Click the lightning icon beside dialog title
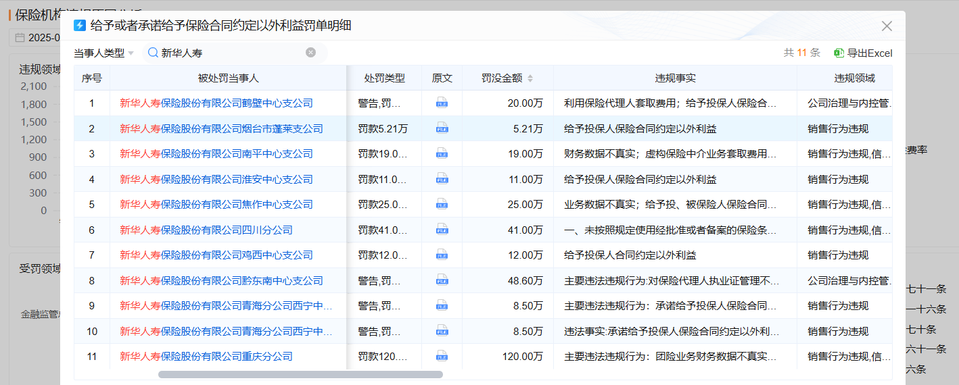Viewport: 959px width, 385px height. [x=80, y=26]
